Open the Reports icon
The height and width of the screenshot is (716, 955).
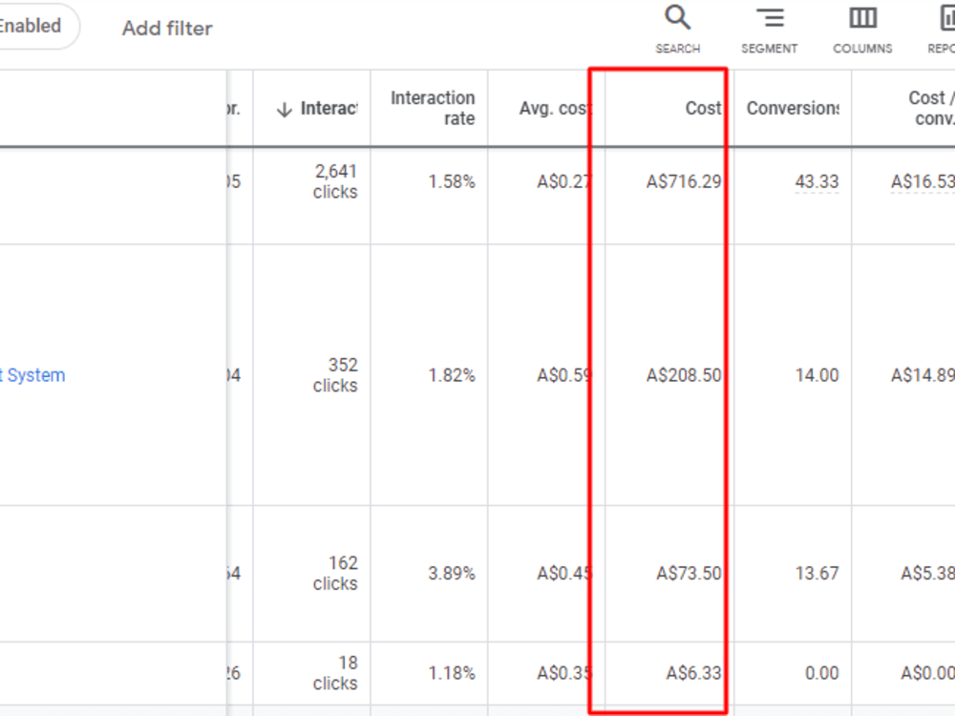pyautogui.click(x=947, y=18)
